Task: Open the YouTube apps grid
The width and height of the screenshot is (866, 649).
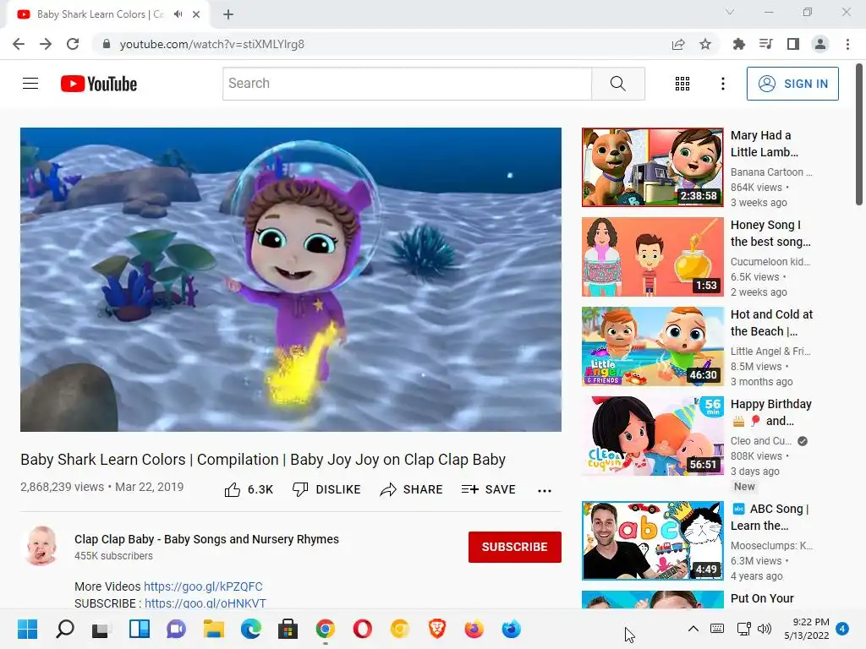Action: [682, 84]
